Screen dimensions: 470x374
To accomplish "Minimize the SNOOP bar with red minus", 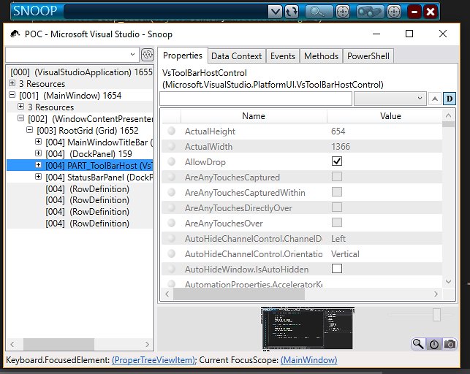I will coord(414,12).
